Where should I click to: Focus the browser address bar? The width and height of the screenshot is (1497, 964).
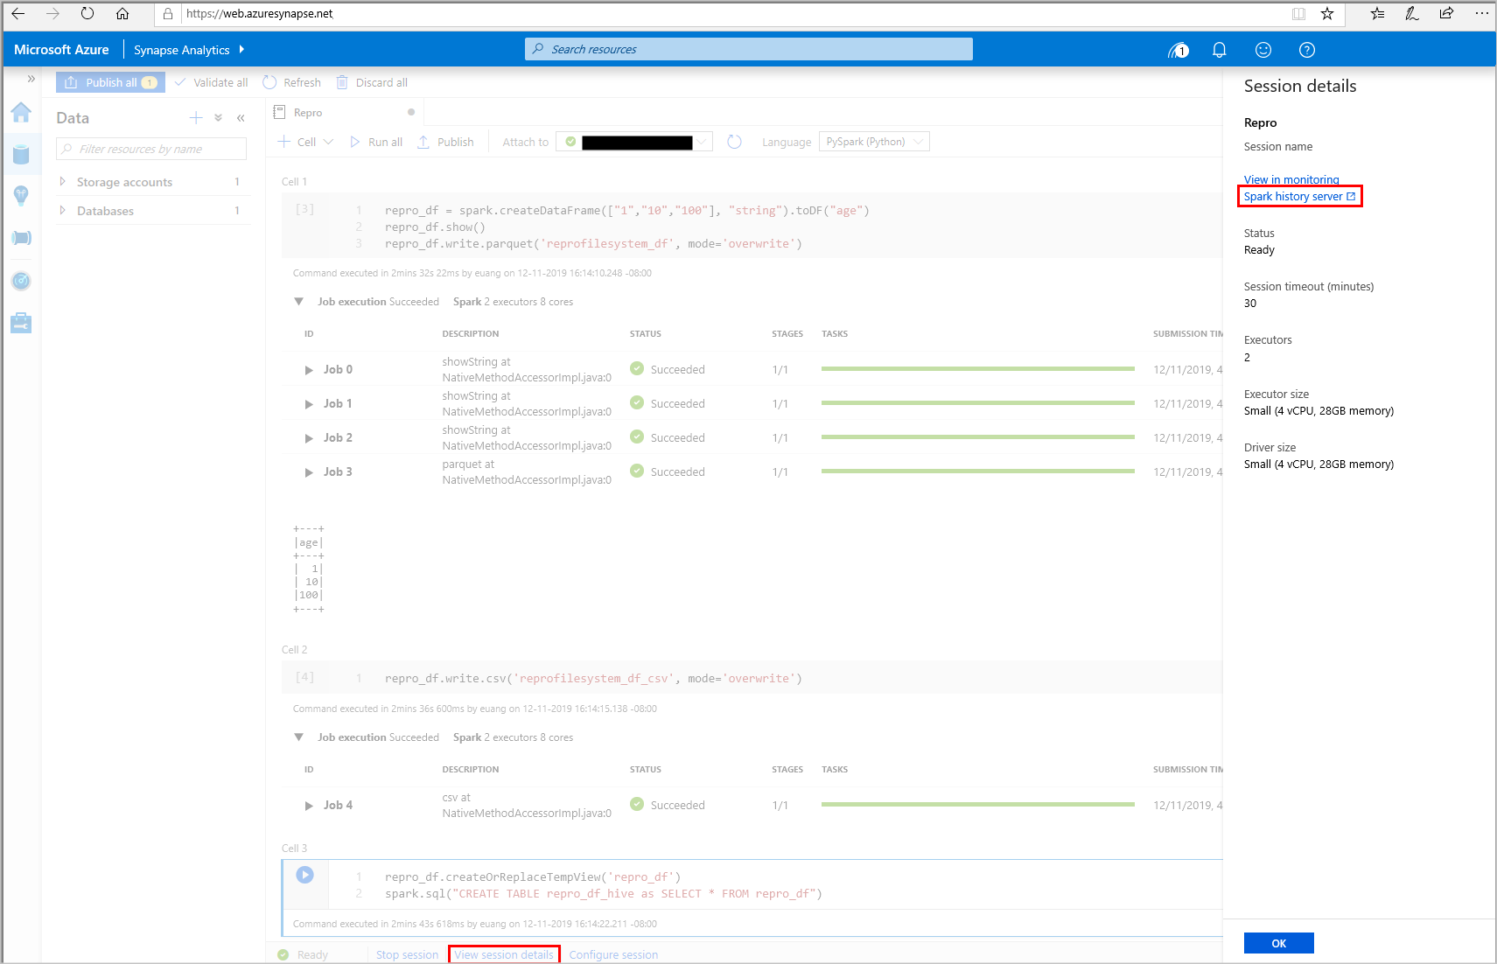click(x=726, y=14)
